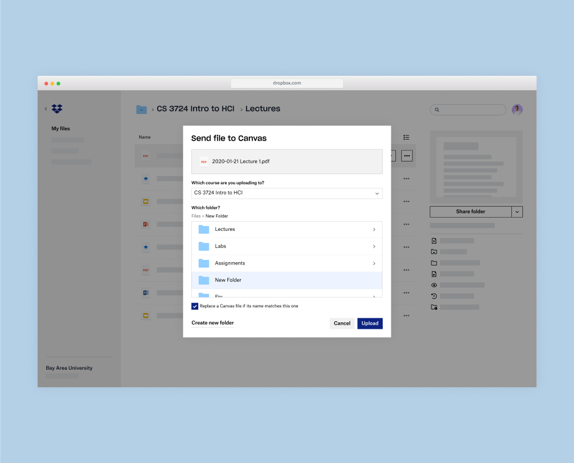Click the back arrow beside the Dropbox logo

pos(46,109)
